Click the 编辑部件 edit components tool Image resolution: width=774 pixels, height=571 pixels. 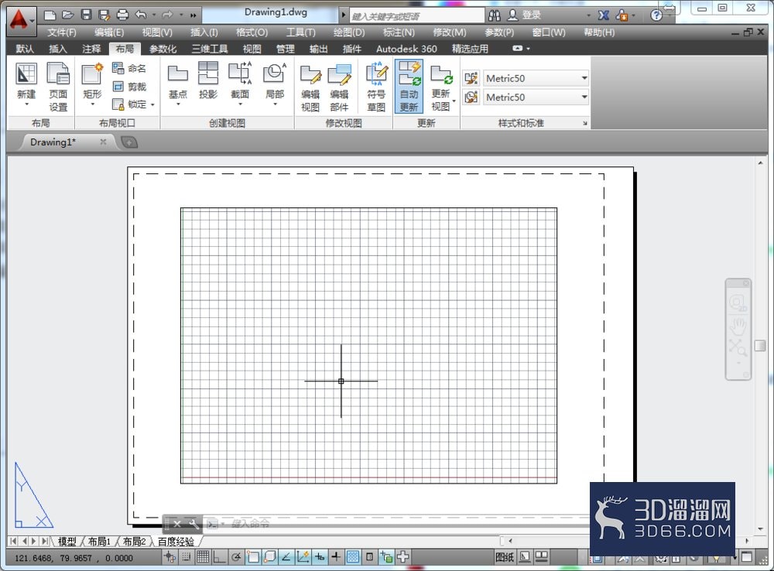[x=340, y=88]
